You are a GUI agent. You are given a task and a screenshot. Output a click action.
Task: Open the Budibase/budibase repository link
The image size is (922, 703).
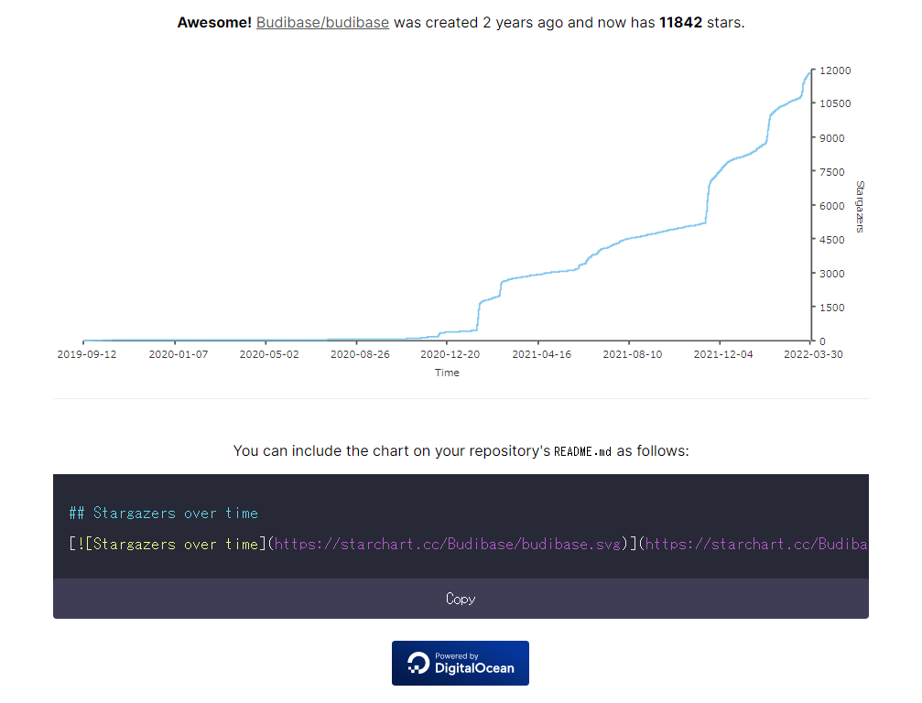pyautogui.click(x=322, y=23)
